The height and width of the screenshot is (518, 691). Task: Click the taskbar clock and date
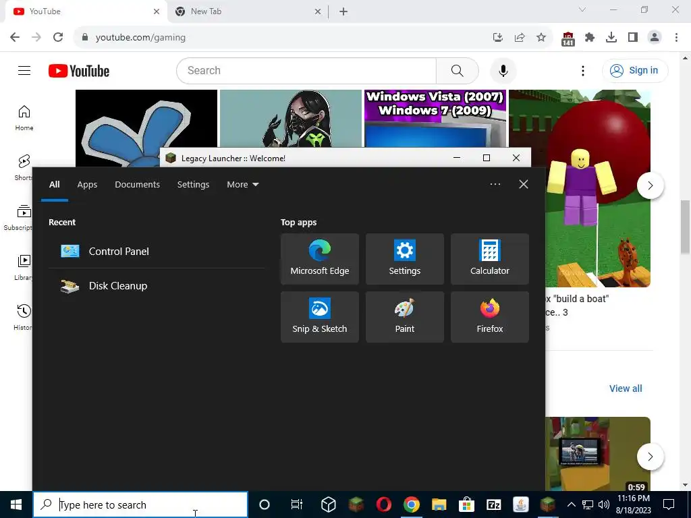(x=634, y=505)
